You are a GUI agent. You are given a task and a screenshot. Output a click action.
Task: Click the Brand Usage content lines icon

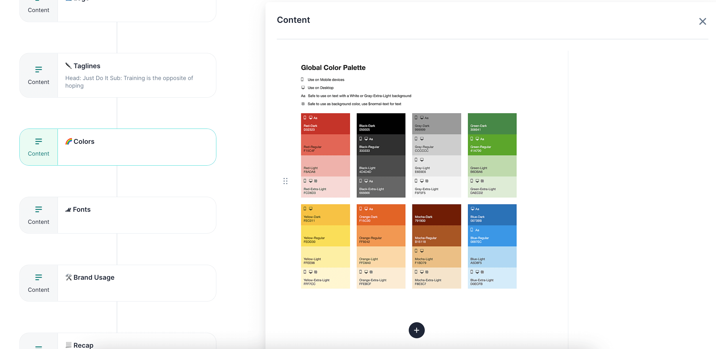click(x=39, y=277)
